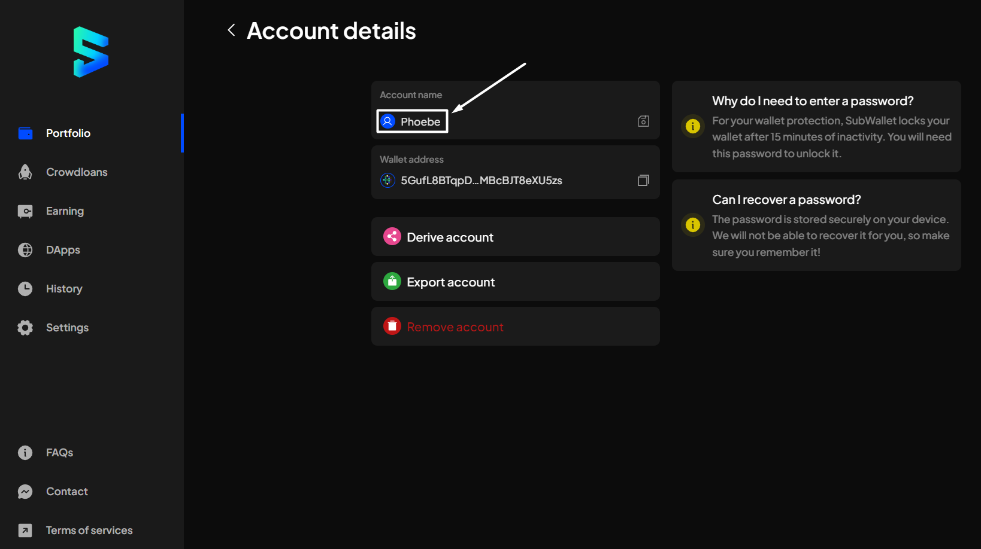Click the pink Derive account share icon

(x=392, y=237)
